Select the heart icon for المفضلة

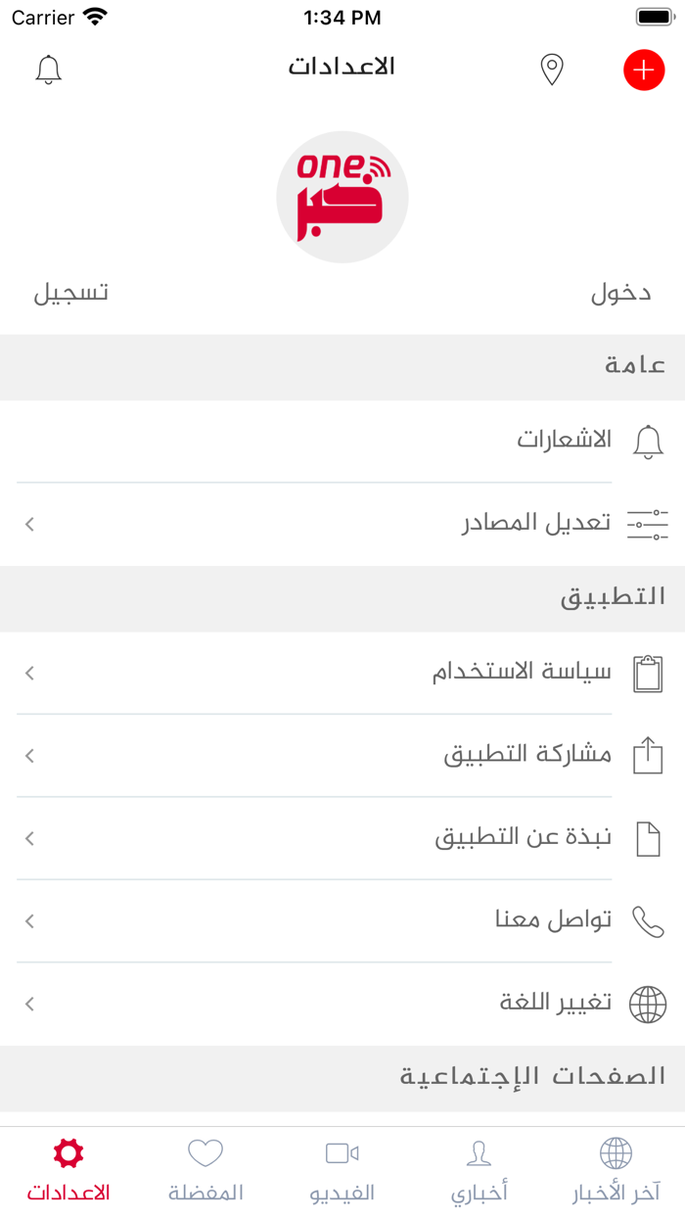[x=205, y=1153]
